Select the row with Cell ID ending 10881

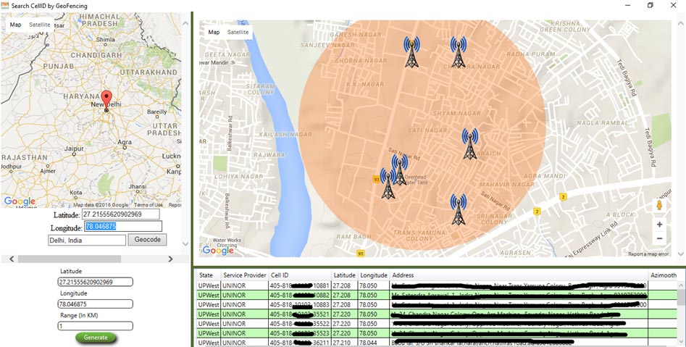pos(437,285)
